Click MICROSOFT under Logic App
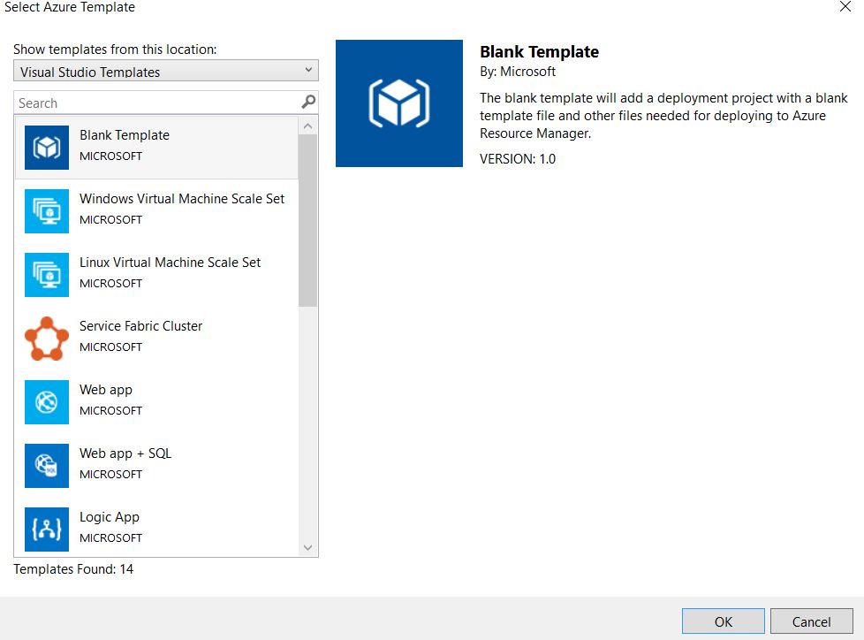The height and width of the screenshot is (640, 864). pos(110,537)
